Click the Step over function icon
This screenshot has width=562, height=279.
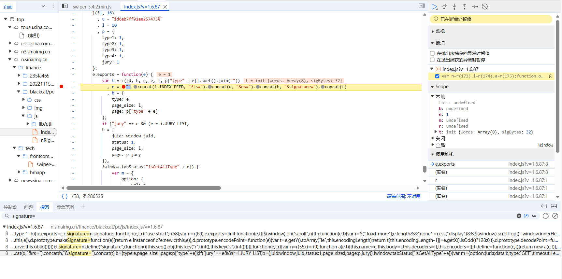point(444,7)
